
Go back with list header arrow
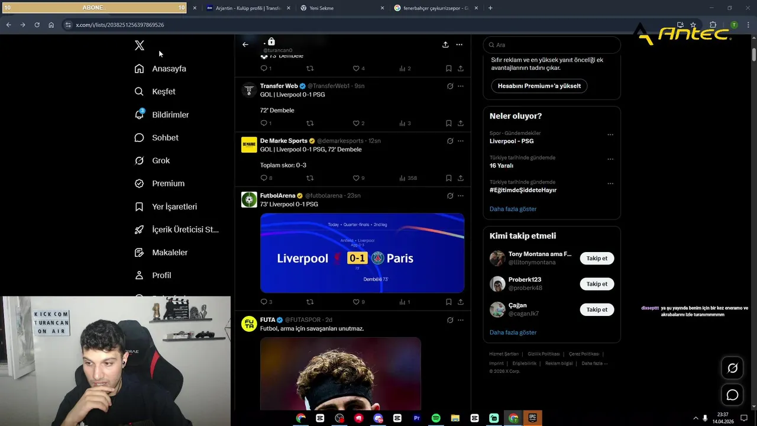(x=245, y=44)
